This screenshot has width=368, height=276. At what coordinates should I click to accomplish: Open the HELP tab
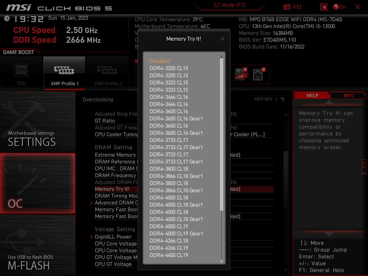point(312,96)
